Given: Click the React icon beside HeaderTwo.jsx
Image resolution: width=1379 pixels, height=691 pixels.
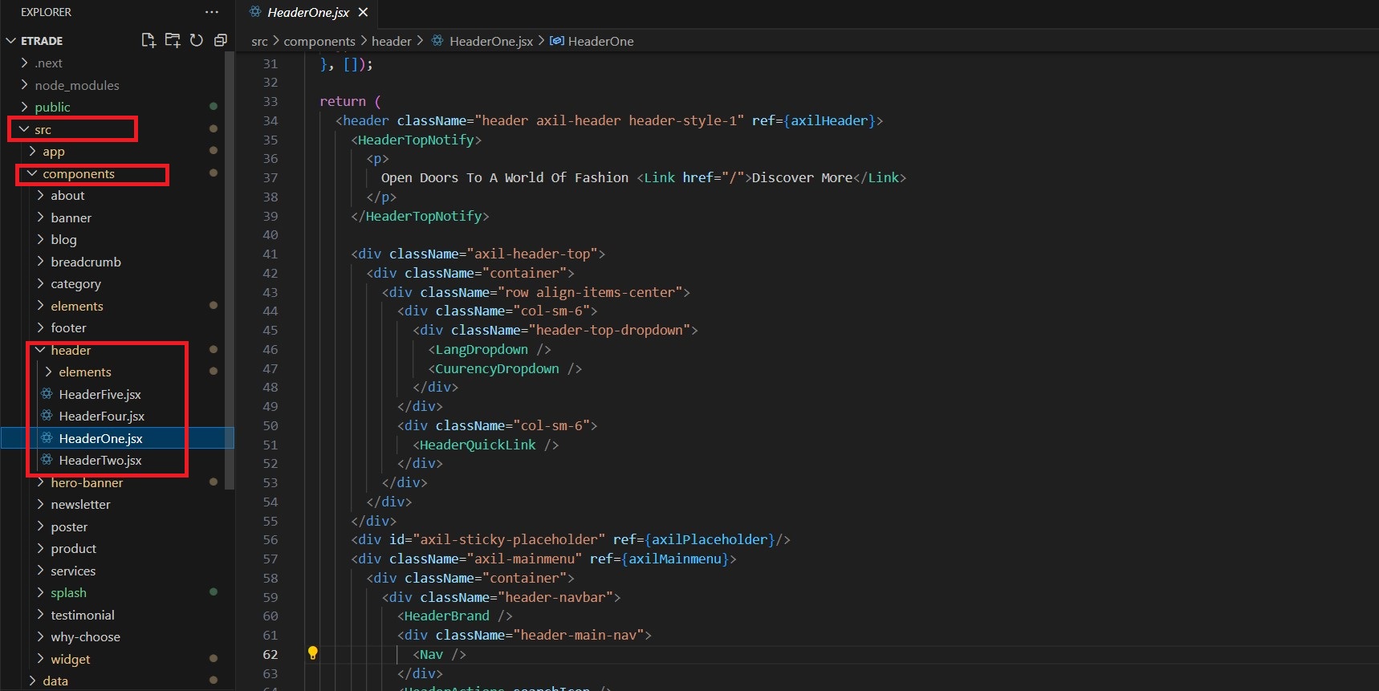Looking at the screenshot, I should (47, 460).
